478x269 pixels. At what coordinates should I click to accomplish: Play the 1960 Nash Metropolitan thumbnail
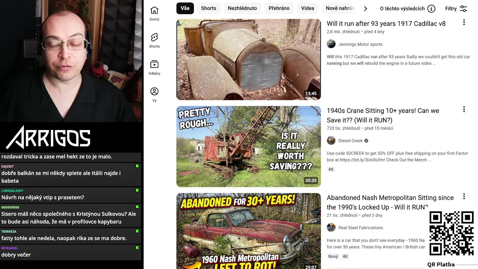(x=248, y=231)
